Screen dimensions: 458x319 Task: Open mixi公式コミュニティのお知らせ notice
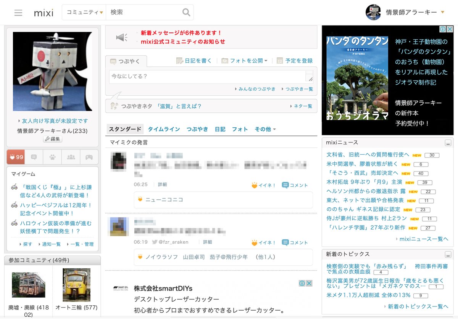(183, 42)
